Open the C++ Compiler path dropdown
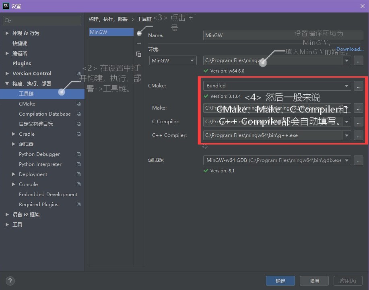This screenshot has height=290, width=369. click(x=346, y=135)
